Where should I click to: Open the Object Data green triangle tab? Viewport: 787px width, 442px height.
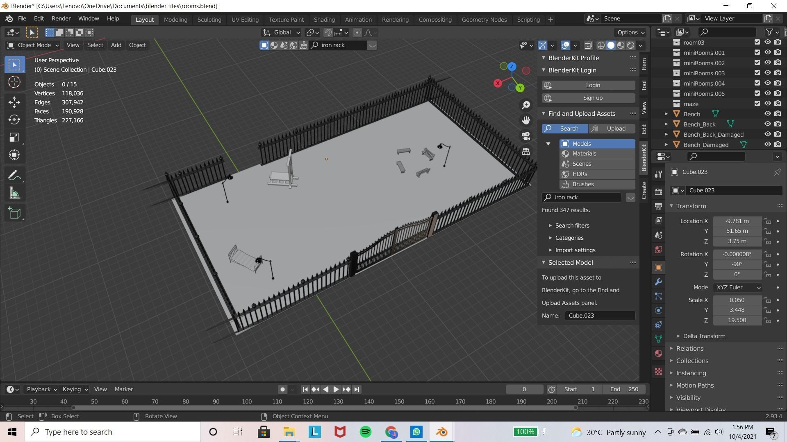point(658,339)
